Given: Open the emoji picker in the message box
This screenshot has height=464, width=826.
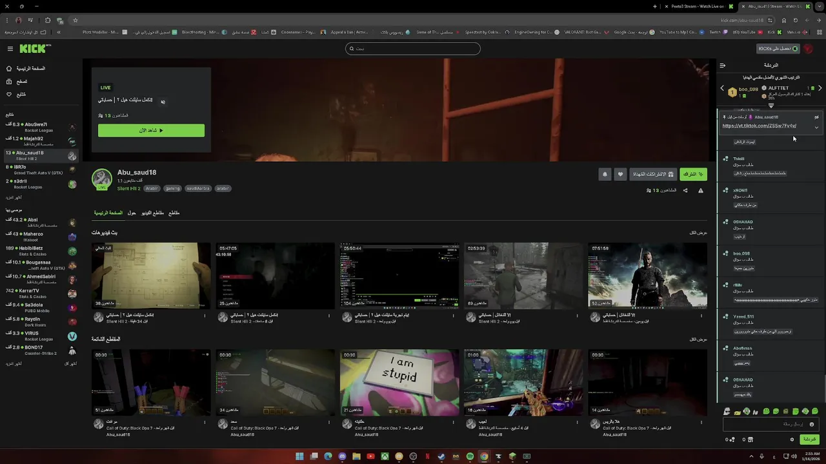Looking at the screenshot, I should (812, 424).
